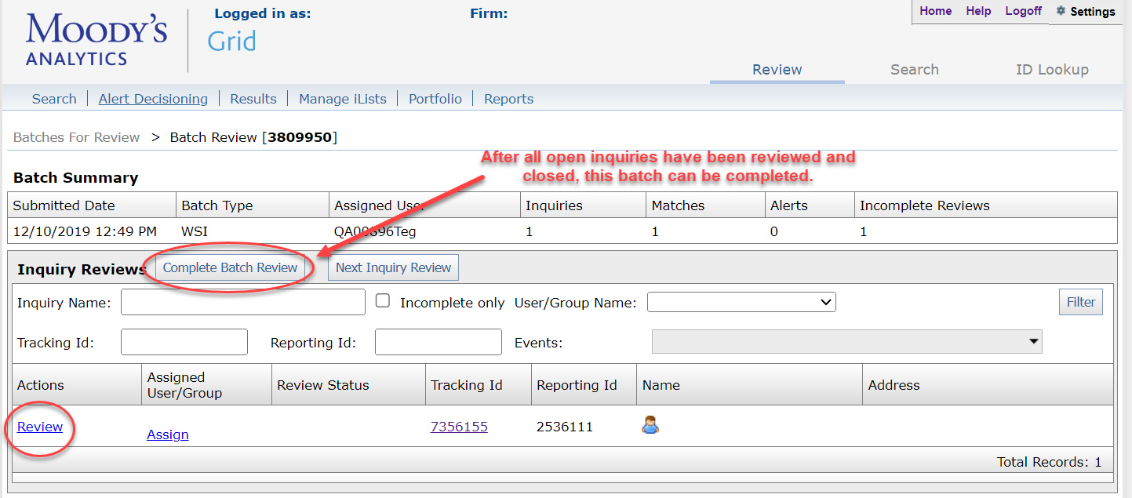
Task: Open the User/Group Name dropdown
Action: coord(741,301)
